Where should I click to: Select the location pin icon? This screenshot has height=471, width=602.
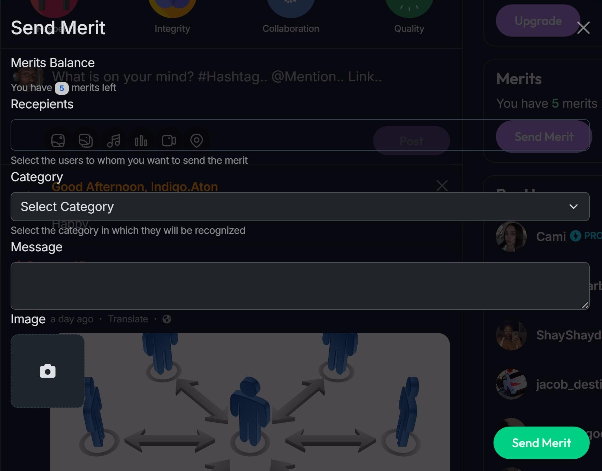pyautogui.click(x=196, y=140)
